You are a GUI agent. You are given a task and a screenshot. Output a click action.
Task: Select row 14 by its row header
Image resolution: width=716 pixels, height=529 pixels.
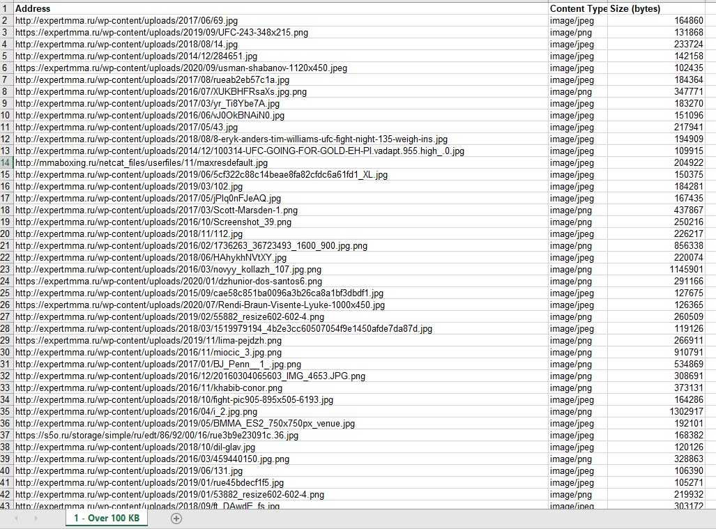(x=6, y=163)
